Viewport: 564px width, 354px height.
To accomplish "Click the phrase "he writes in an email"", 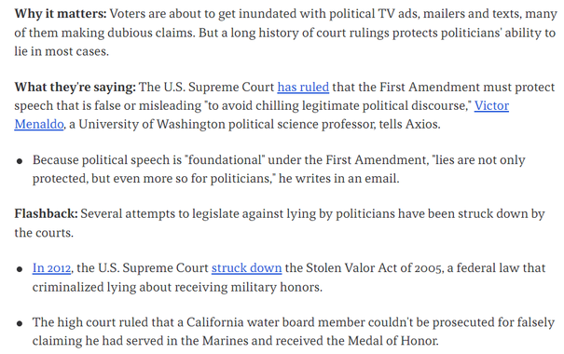I will point(338,179).
